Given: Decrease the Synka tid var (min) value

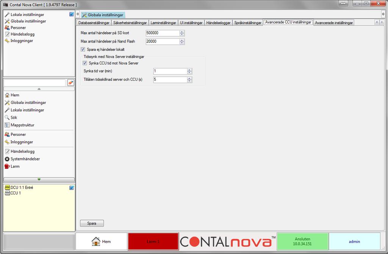Looking at the screenshot, I should pyautogui.click(x=189, y=73).
